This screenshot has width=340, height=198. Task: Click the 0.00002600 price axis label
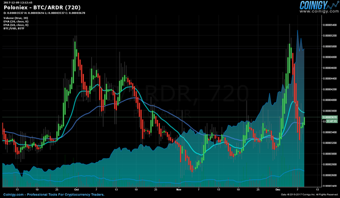coord(330,175)
